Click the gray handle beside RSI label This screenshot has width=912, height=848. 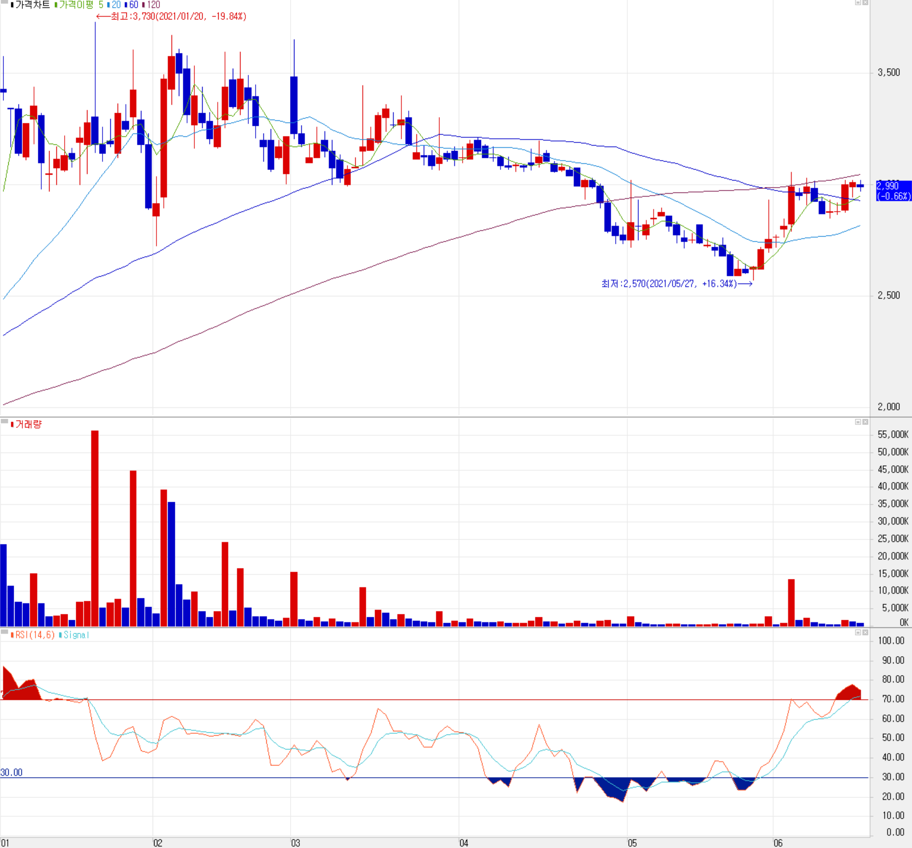[x=4, y=632]
